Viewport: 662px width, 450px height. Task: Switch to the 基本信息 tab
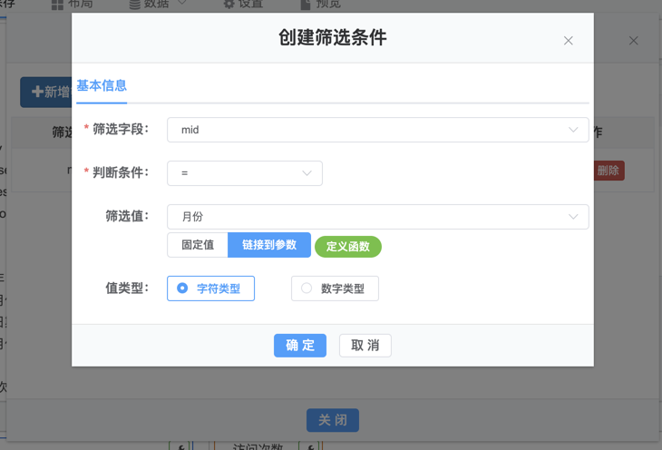[x=102, y=86]
